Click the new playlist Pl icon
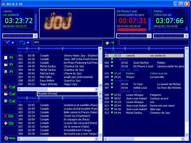 (x=9, y=58)
